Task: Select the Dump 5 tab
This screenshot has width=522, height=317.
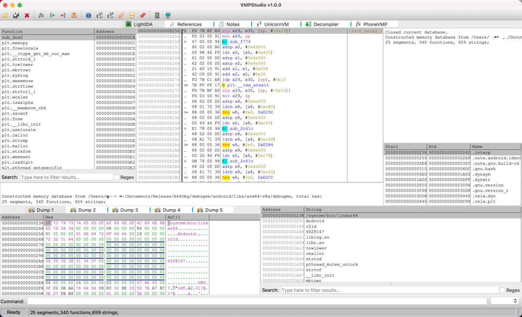Action: click(x=209, y=210)
